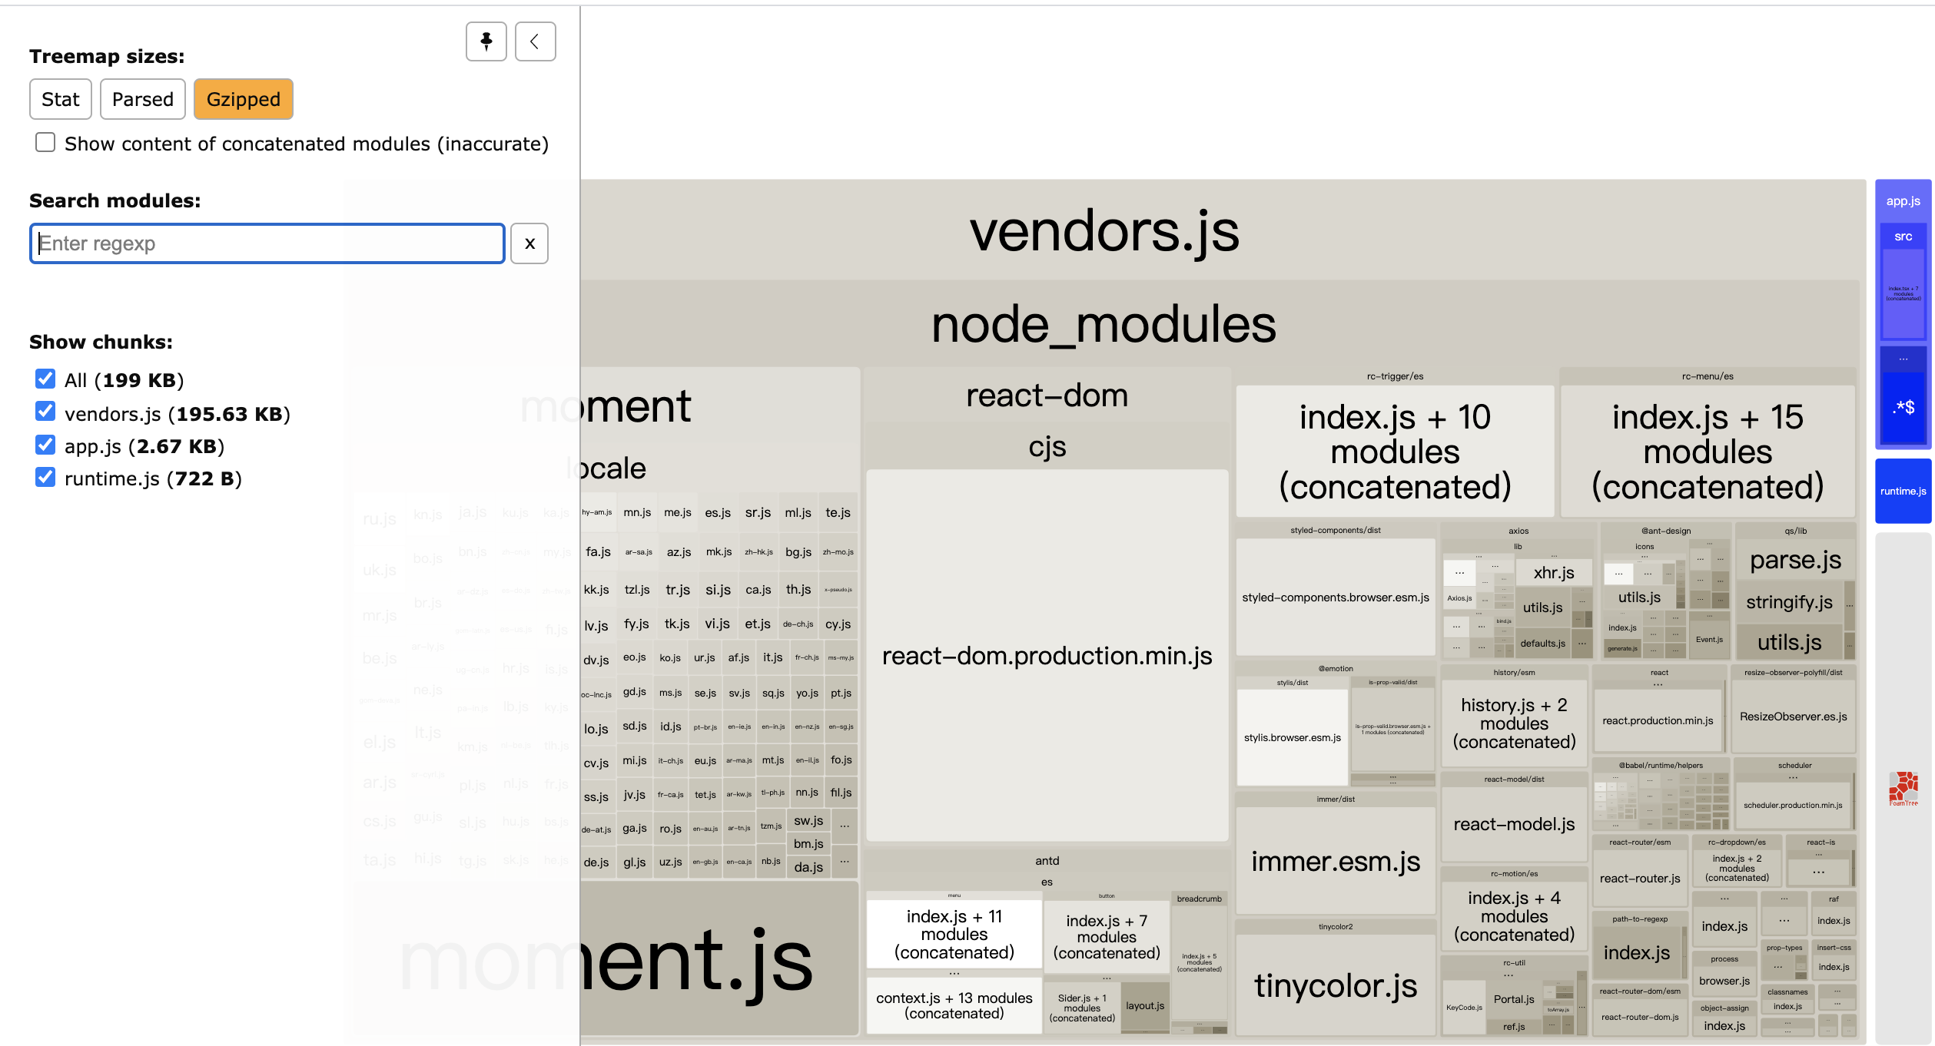Zoom into react-dom.production.min.js block
Screen dimensions: 1935x1046
pos(1047,657)
